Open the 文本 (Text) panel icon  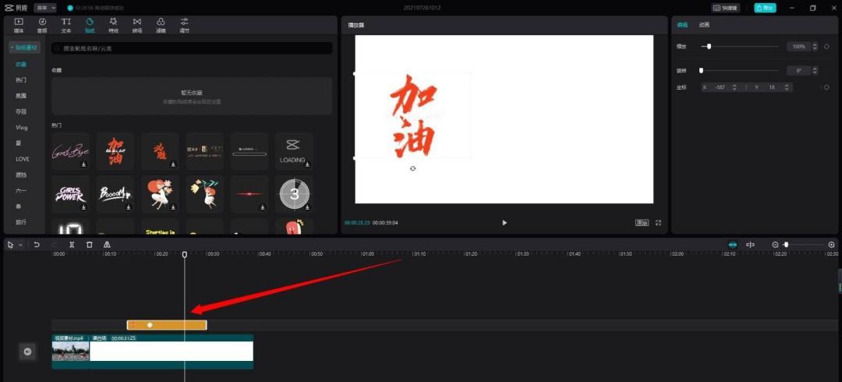pyautogui.click(x=66, y=25)
